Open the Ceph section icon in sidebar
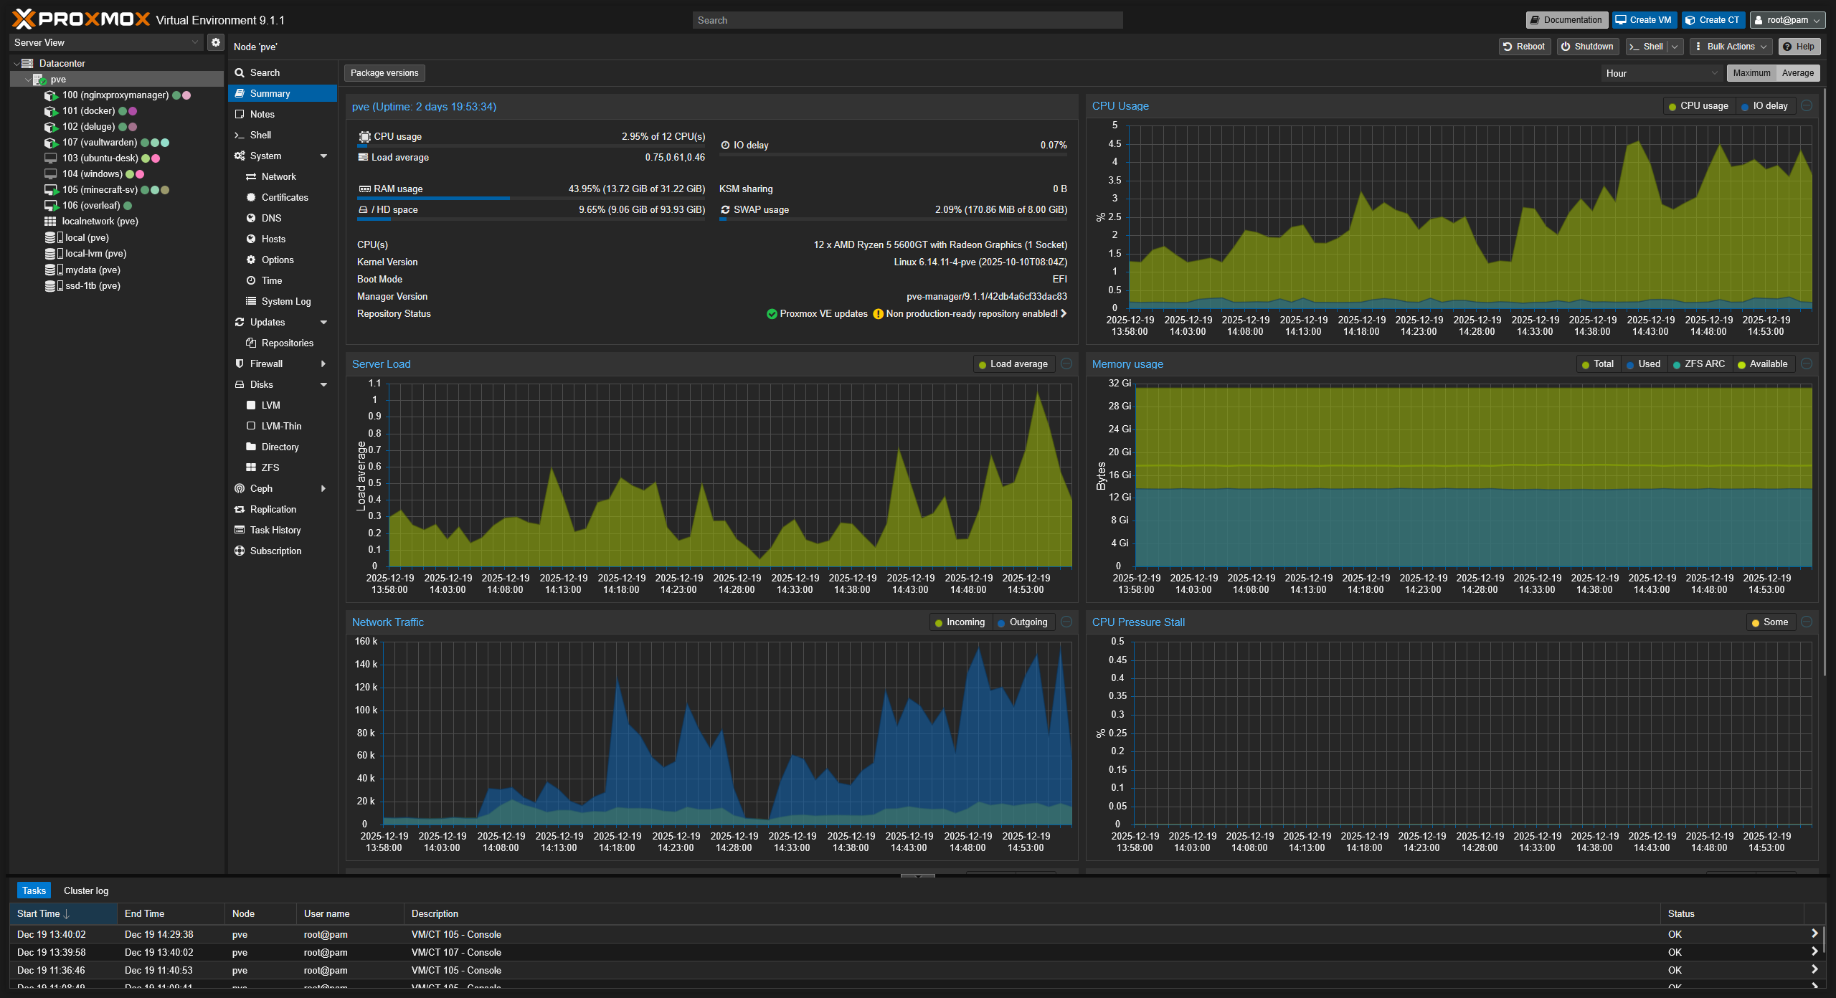The width and height of the screenshot is (1836, 998). click(x=240, y=488)
